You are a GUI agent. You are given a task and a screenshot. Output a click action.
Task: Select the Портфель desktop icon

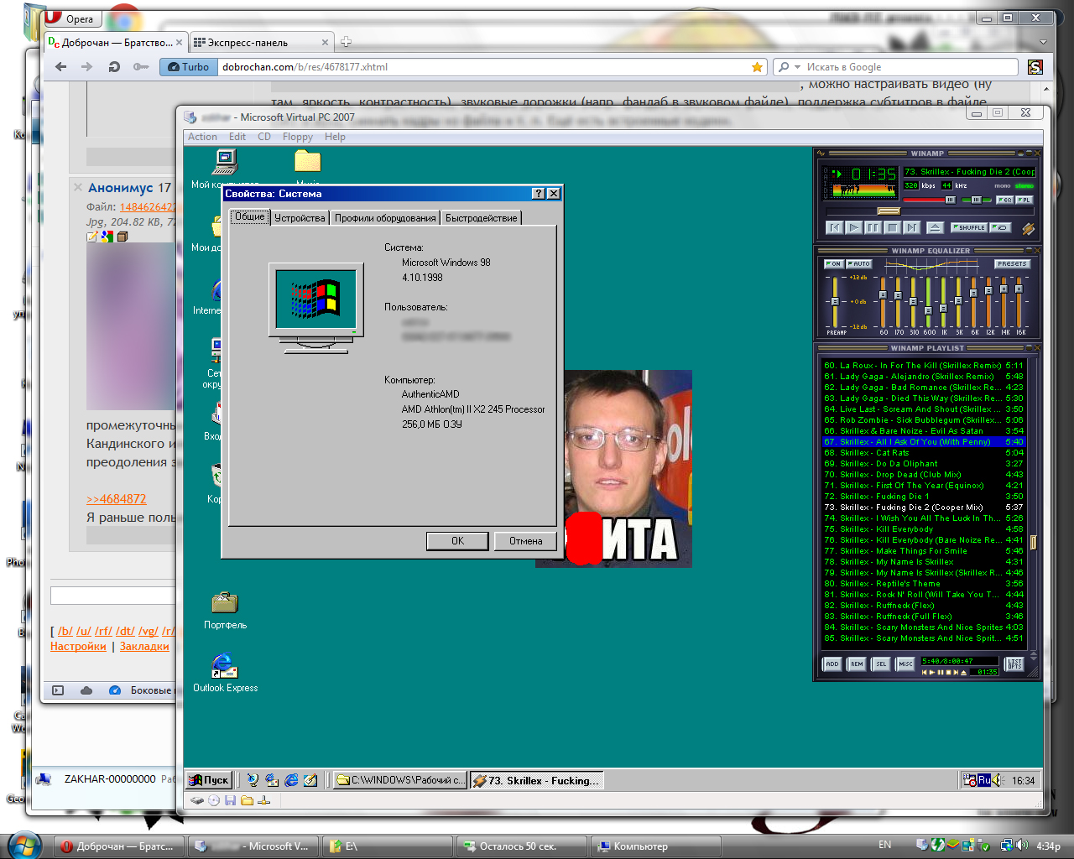coord(225,610)
